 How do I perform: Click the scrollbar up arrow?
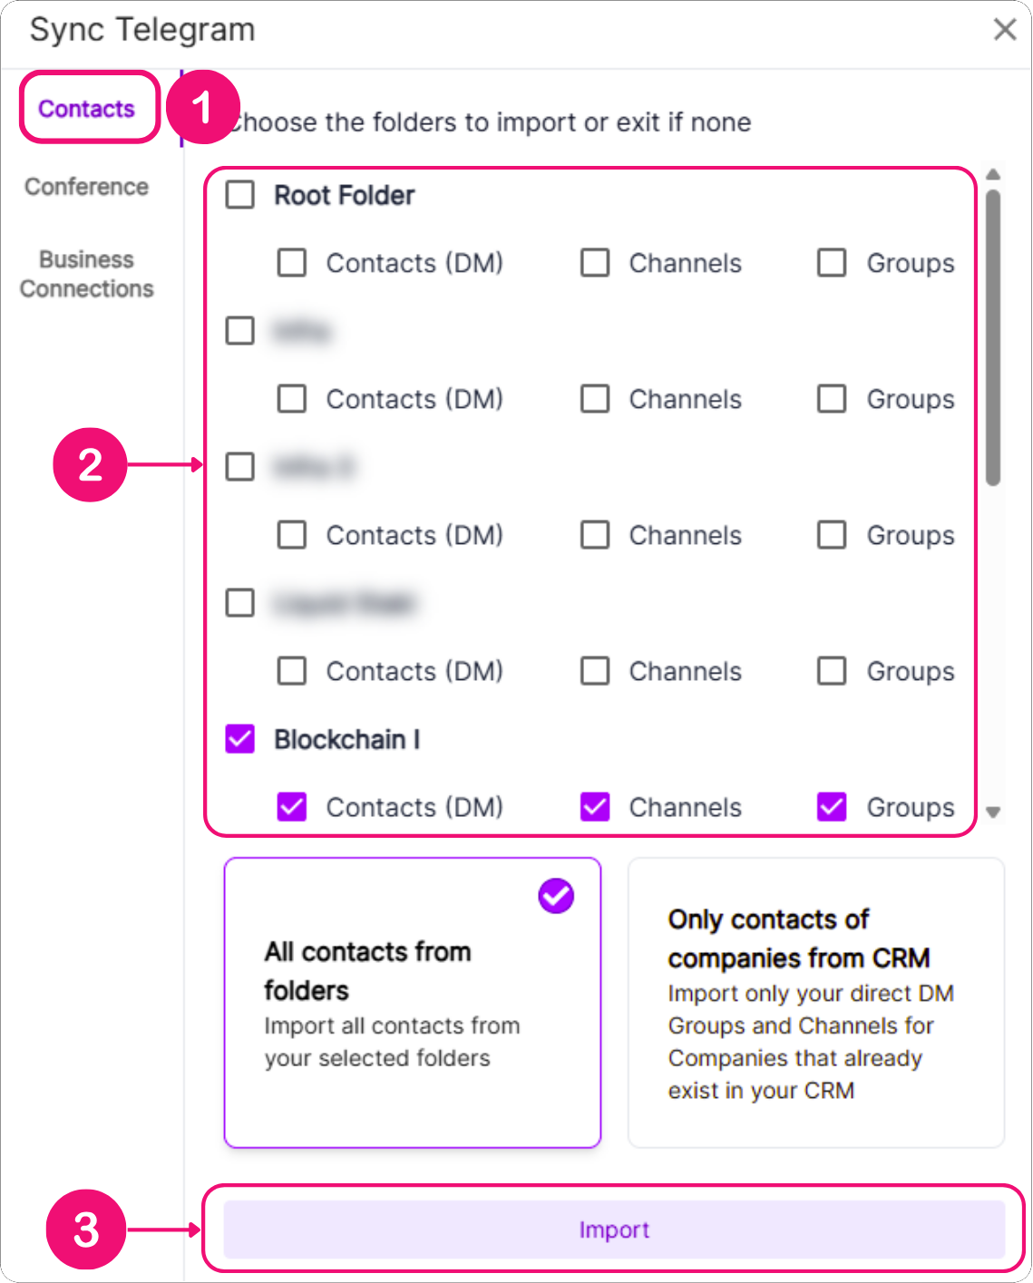[993, 174]
